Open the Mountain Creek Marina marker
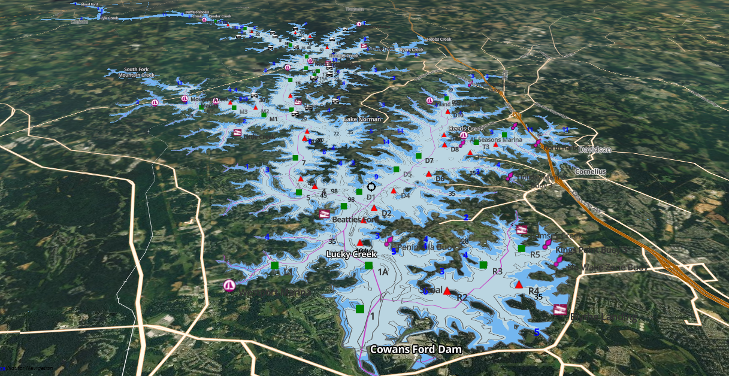This screenshot has height=376, width=729. pyautogui.click(x=184, y=99)
